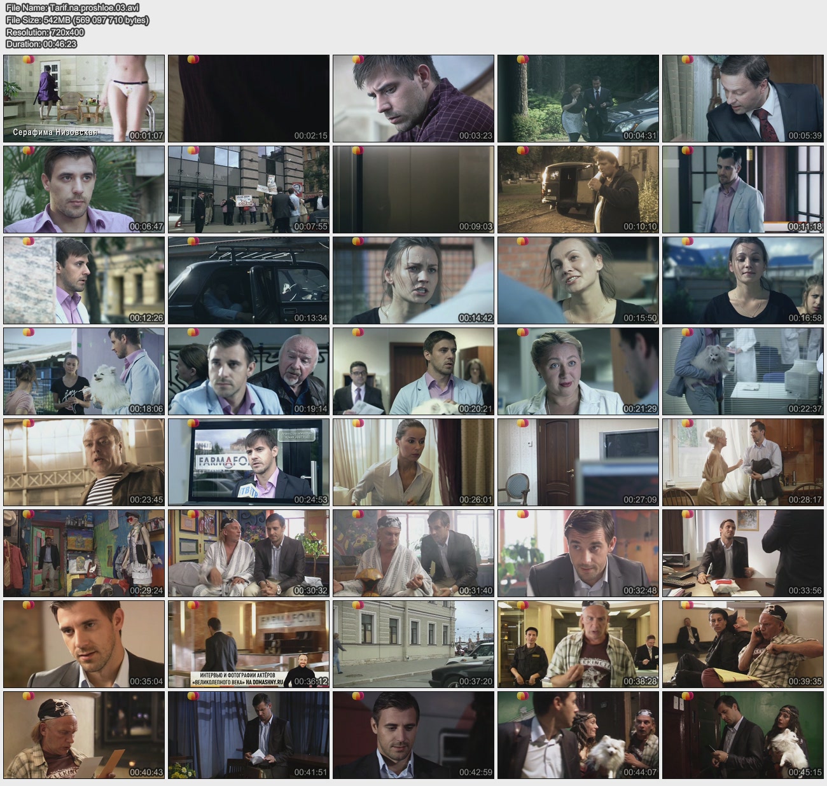Select the protest crowd frame at 00:07:55
Image resolution: width=827 pixels, height=786 pixels.
[x=249, y=190]
